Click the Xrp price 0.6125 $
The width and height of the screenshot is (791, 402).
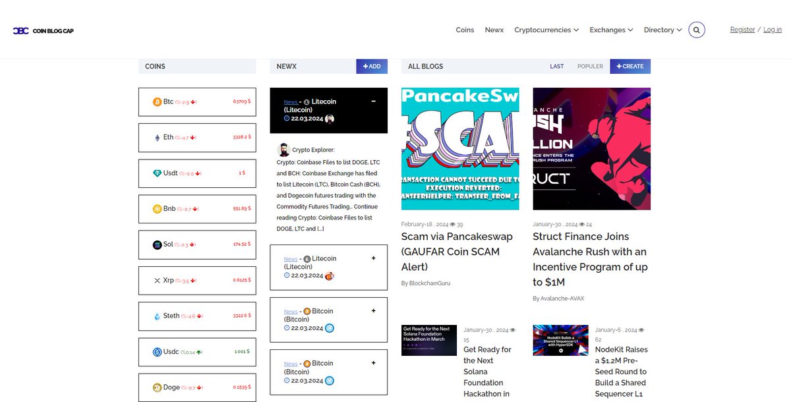(242, 280)
